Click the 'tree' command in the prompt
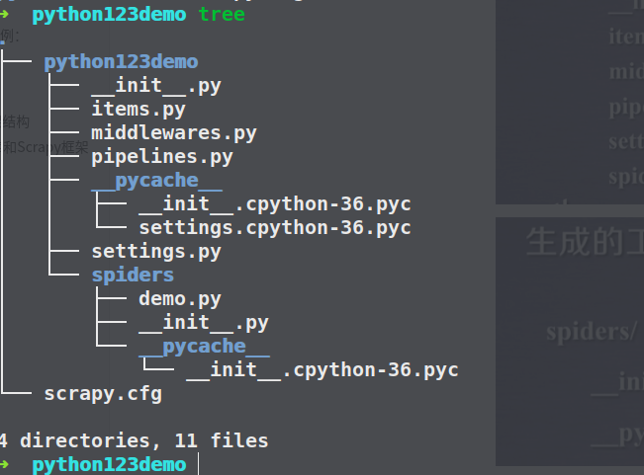Image resolution: width=644 pixels, height=475 pixels. (222, 15)
